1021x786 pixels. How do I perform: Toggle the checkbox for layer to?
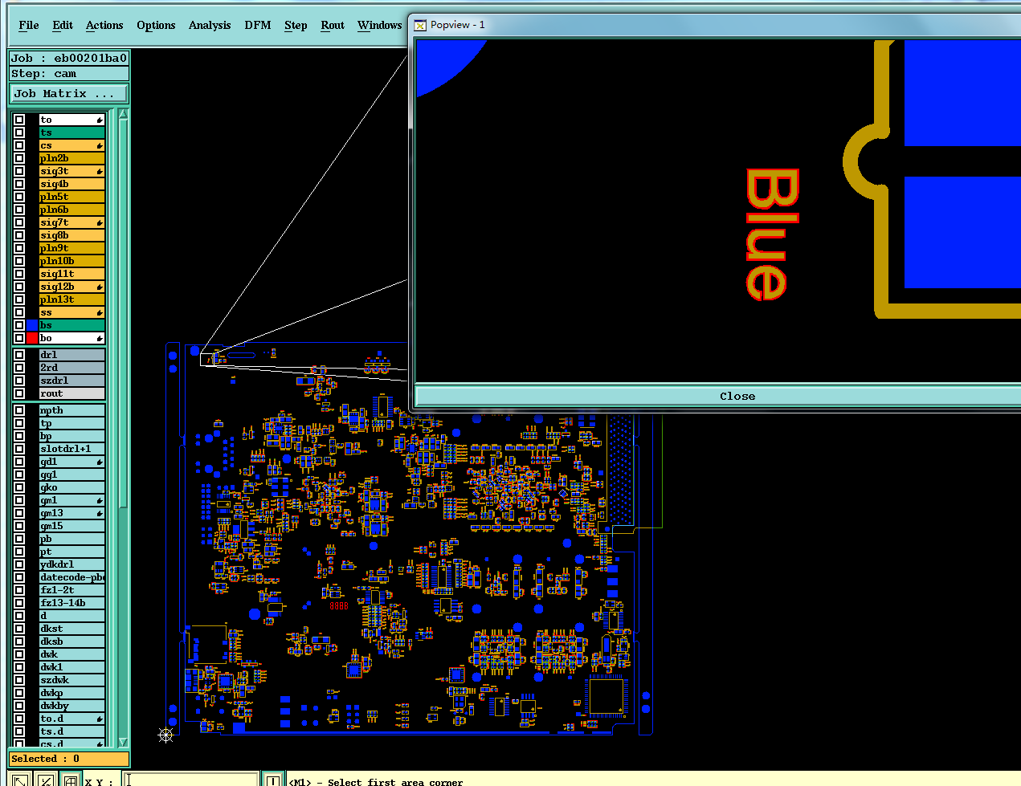click(x=19, y=120)
